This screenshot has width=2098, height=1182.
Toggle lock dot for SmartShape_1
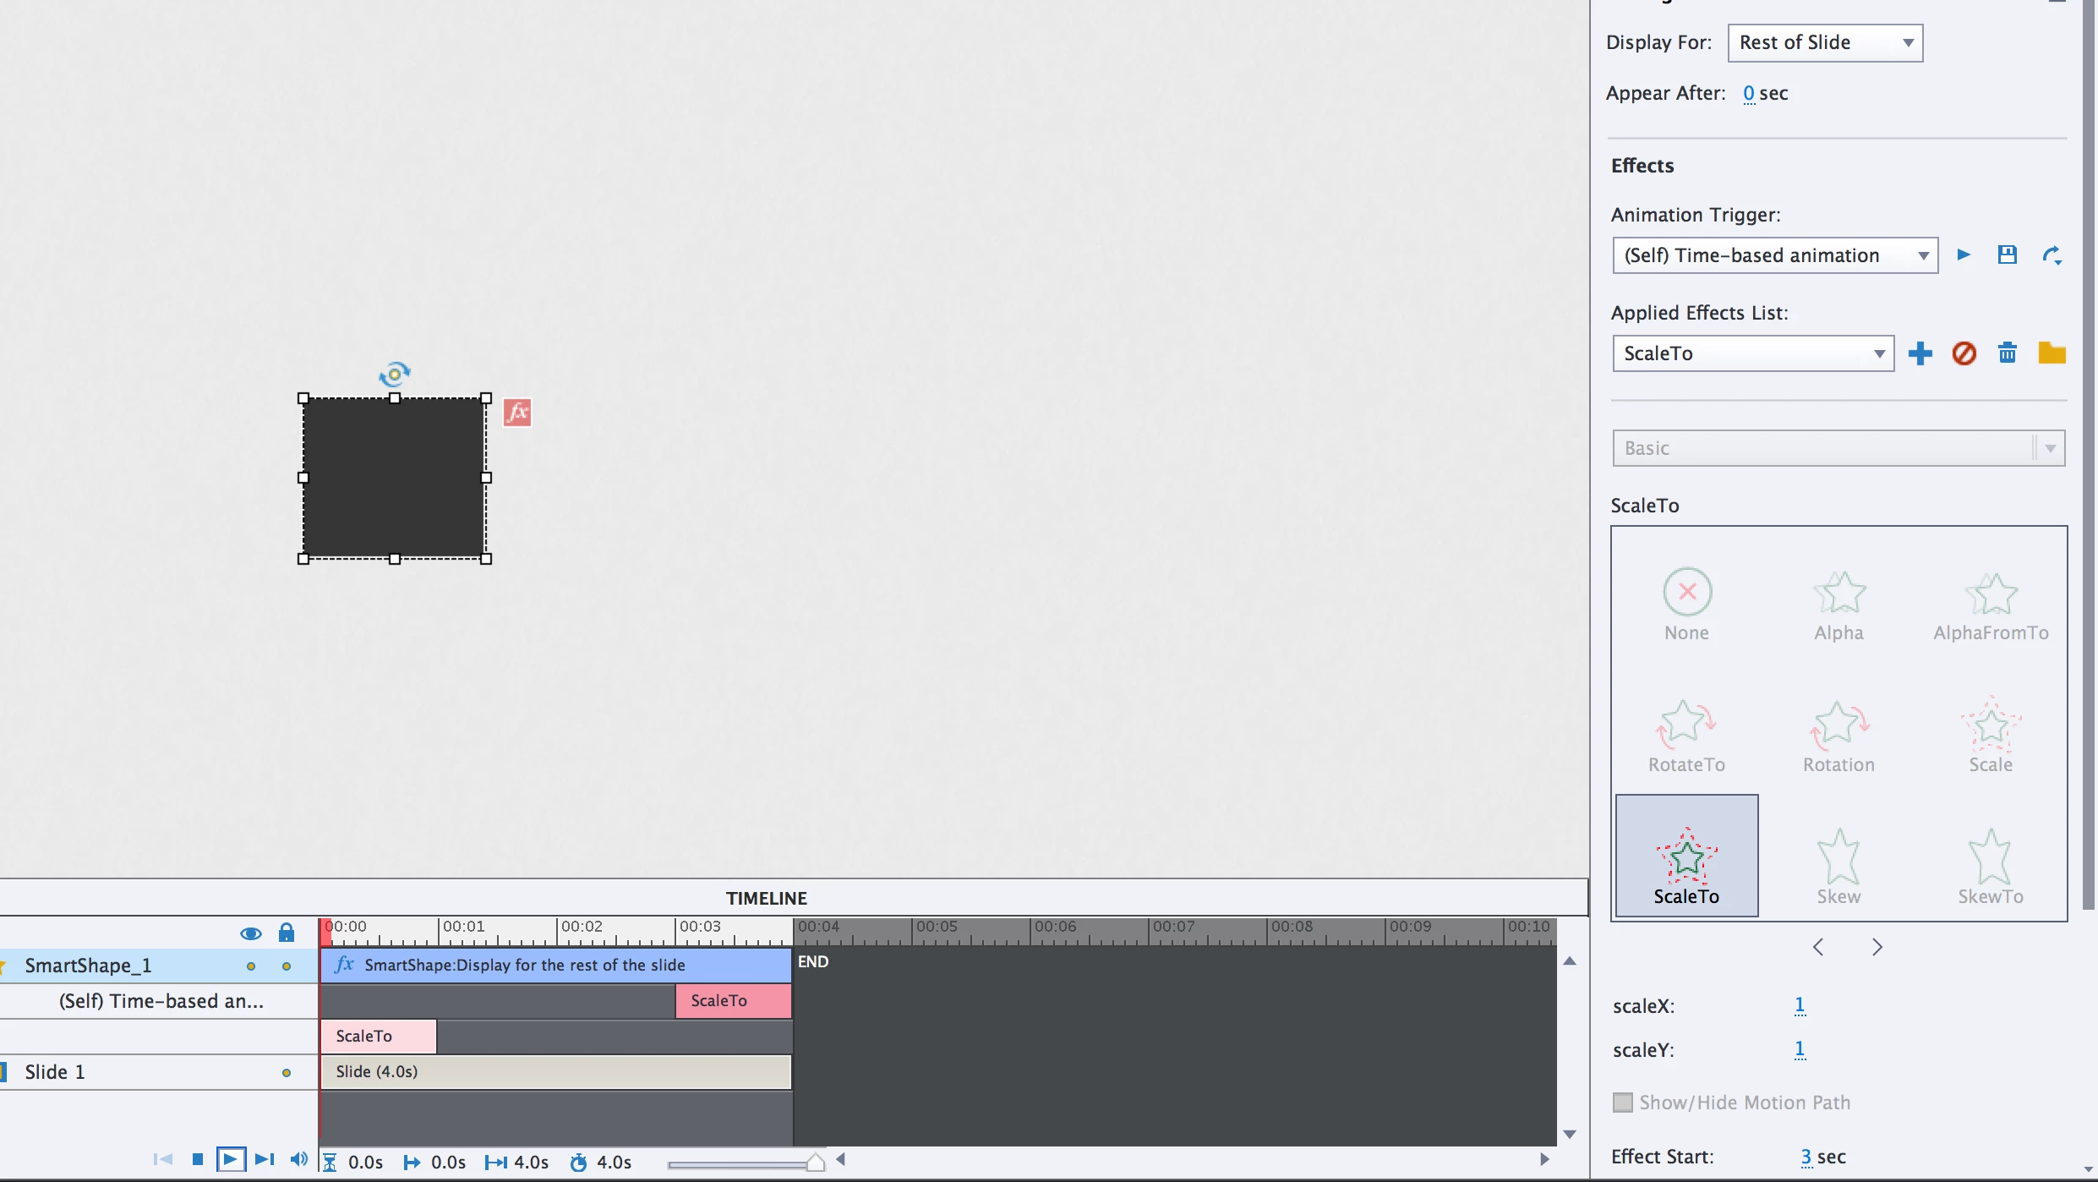tap(287, 966)
